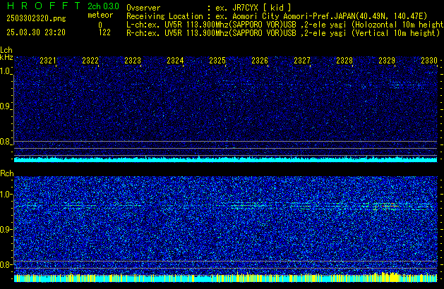444x289 pixels.
Task: Select the 2327 time marker
Action: pyautogui.click(x=302, y=61)
